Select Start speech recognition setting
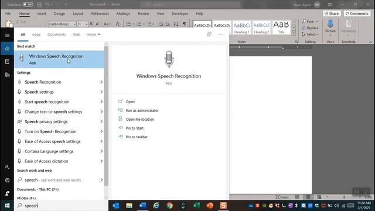The width and height of the screenshot is (375, 211). pyautogui.click(x=59, y=101)
